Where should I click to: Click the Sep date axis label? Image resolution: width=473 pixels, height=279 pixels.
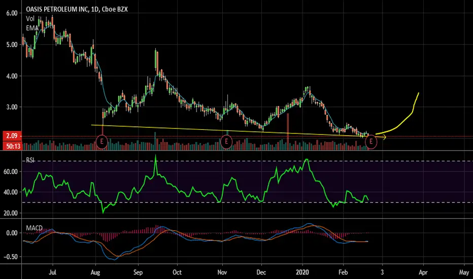click(138, 272)
